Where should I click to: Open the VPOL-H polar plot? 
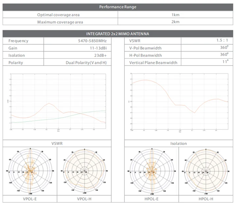85,171
